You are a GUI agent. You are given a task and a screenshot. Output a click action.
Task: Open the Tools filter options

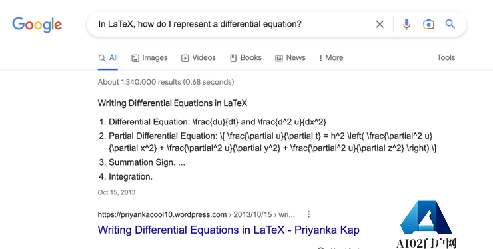click(x=446, y=57)
